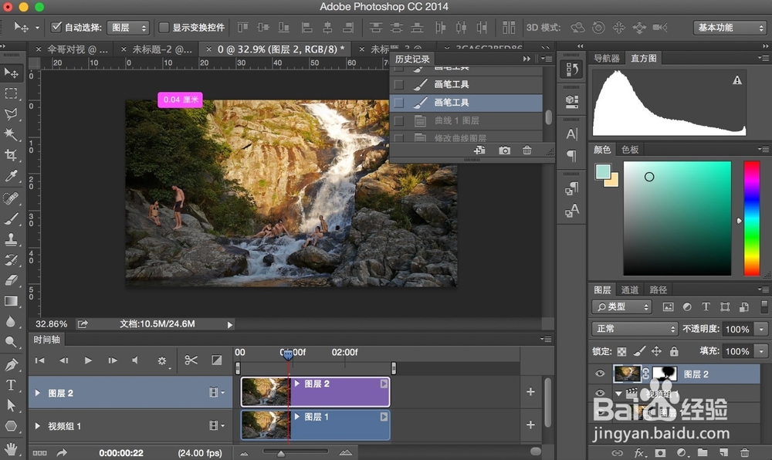Set history brush source on highlighted 画笔工具 state
This screenshot has width=772, height=460.
point(399,103)
